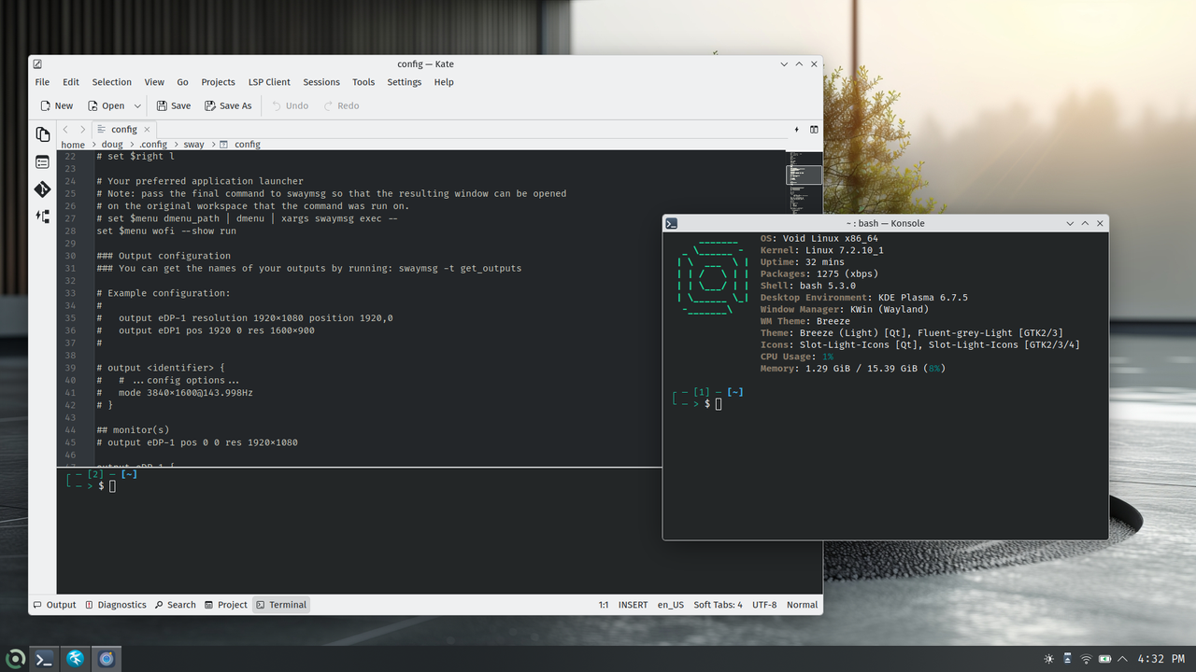The image size is (1196, 672).
Task: Click the quick-open icon beside the split button
Action: tap(796, 130)
